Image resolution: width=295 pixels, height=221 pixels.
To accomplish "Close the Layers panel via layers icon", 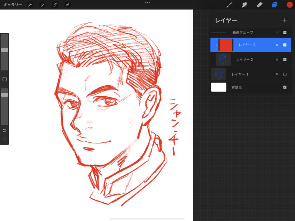I will (275, 5).
